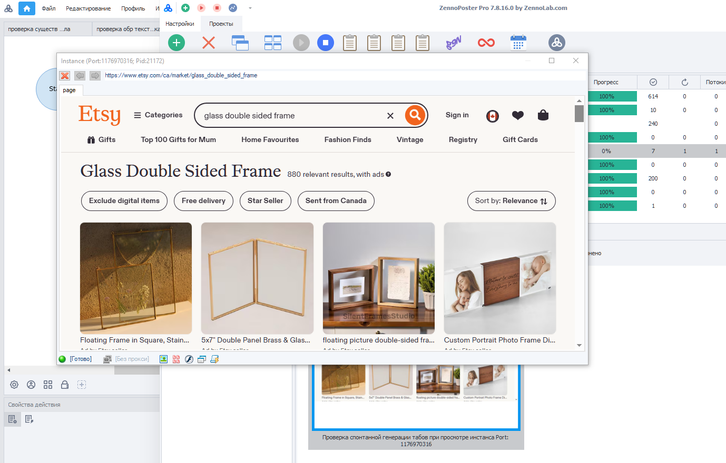Toggle the 'Star Seller' filter

[266, 201]
